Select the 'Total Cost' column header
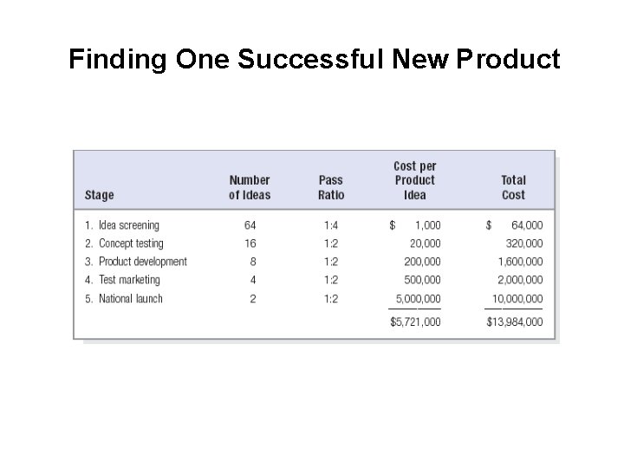 513,187
